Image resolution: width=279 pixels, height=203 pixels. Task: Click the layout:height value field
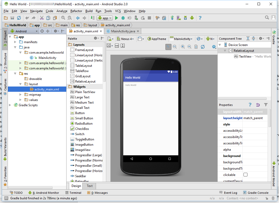[255, 118]
